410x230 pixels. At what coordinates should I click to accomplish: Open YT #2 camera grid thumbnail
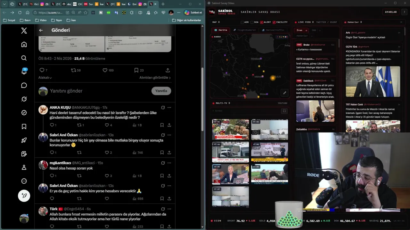pyautogui.click(x=269, y=129)
